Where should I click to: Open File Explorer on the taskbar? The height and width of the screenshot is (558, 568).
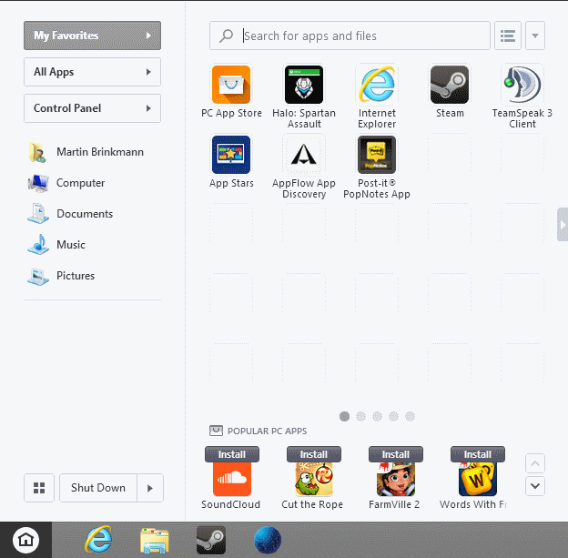155,540
